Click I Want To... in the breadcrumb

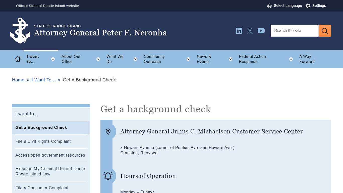(43, 80)
